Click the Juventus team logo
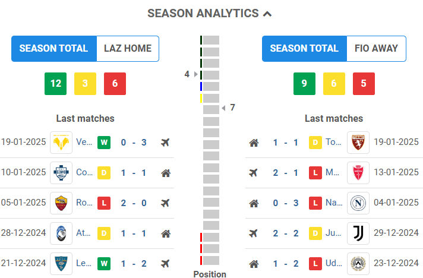The width and height of the screenshot is (423, 278). 358,233
